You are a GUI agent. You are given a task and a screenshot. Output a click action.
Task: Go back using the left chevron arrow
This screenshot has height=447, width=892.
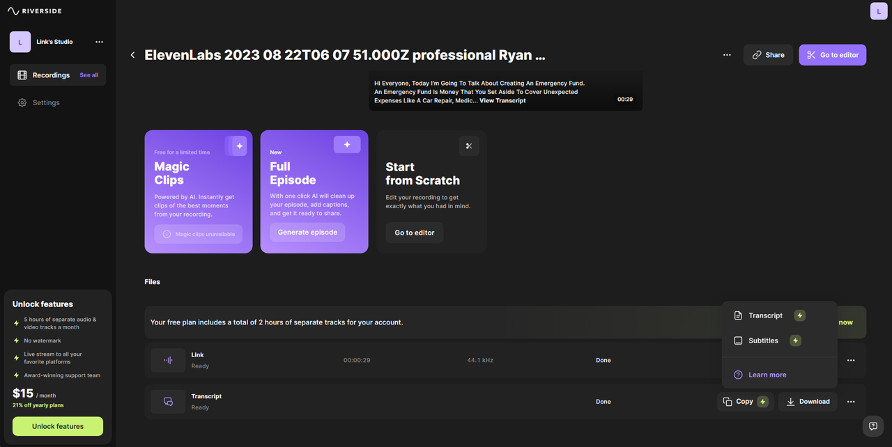pyautogui.click(x=132, y=55)
